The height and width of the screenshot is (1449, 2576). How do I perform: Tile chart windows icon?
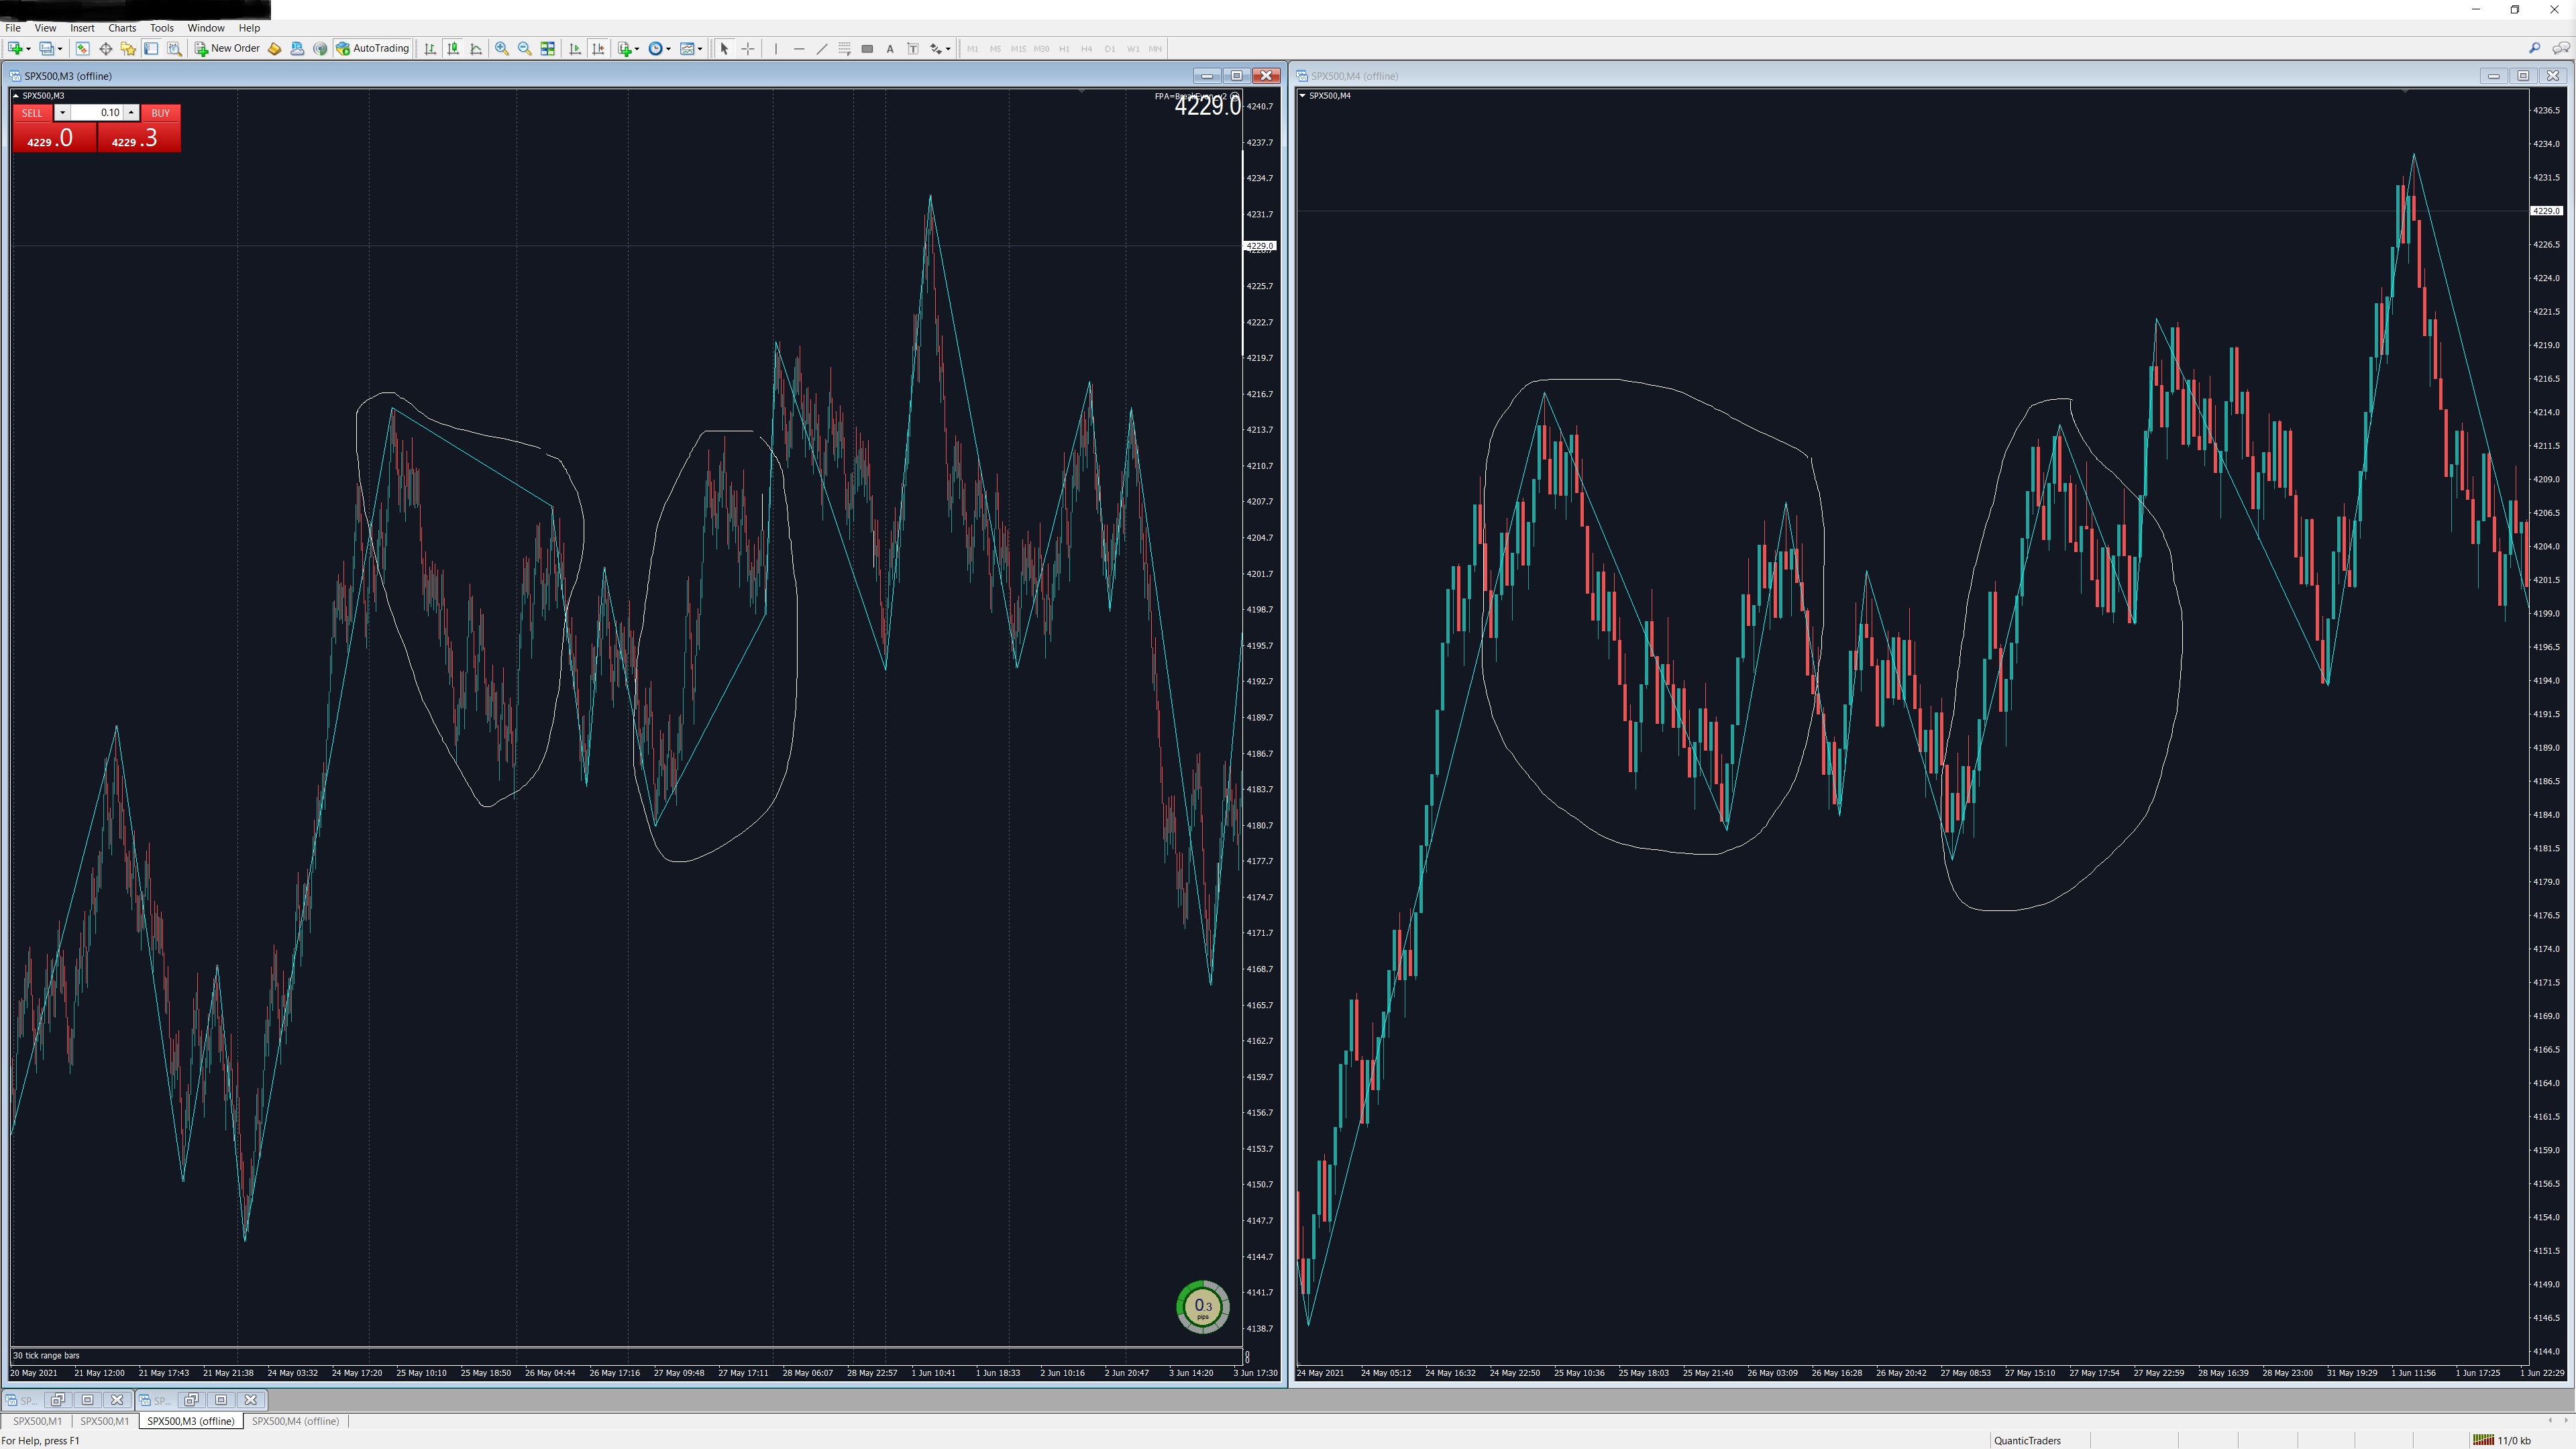(x=548, y=48)
